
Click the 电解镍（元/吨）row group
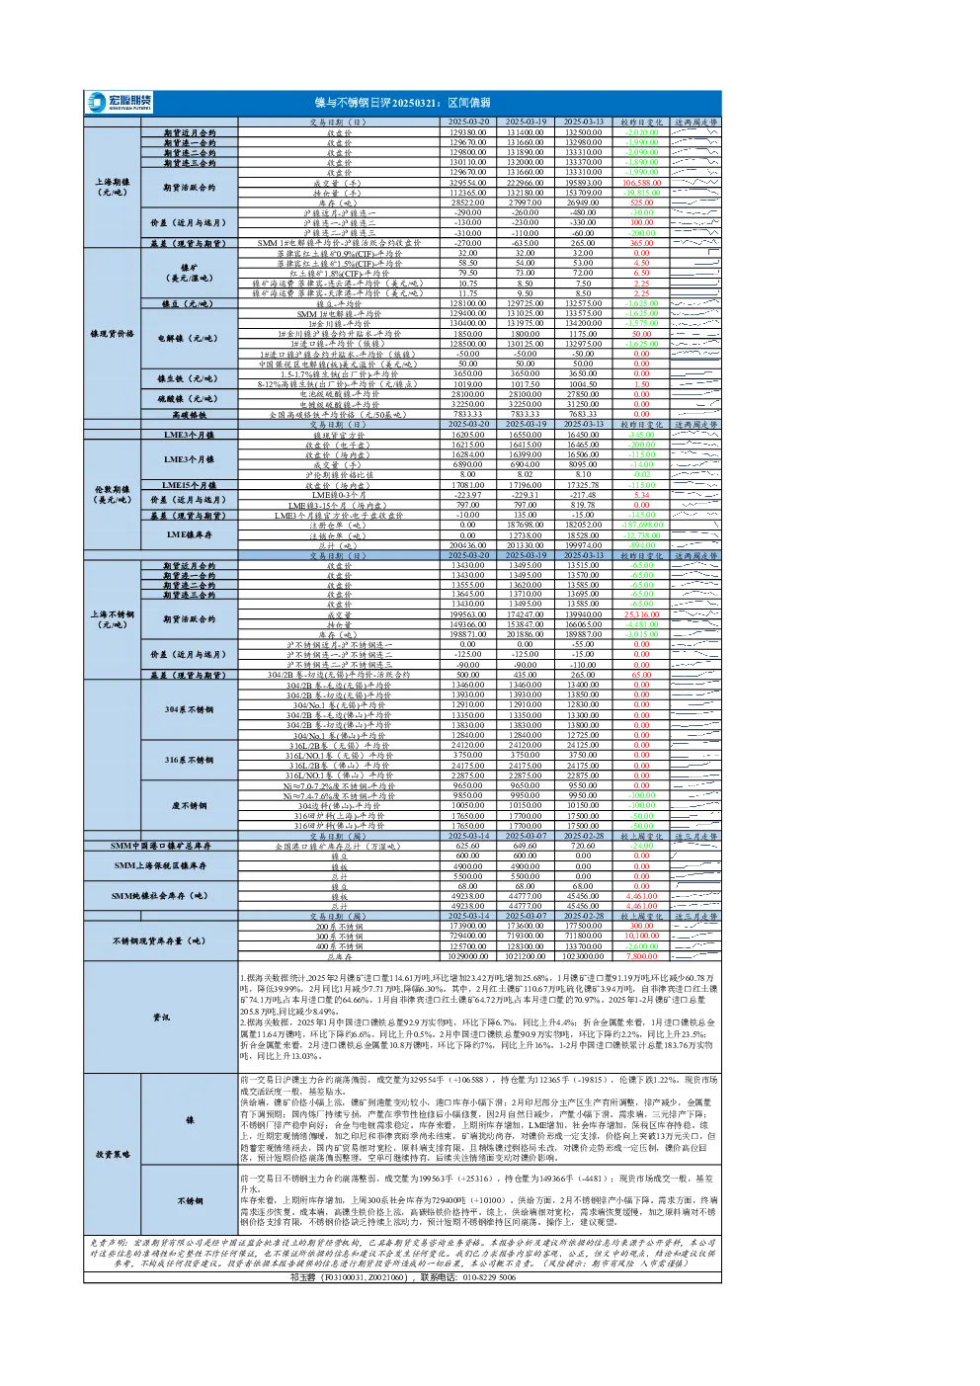tap(189, 338)
